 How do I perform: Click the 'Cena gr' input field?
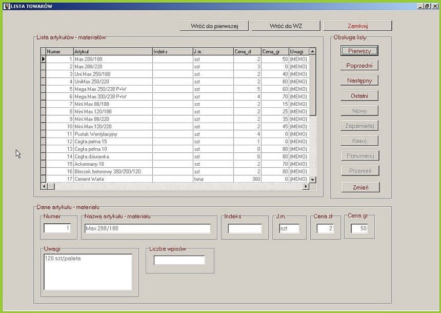359,228
